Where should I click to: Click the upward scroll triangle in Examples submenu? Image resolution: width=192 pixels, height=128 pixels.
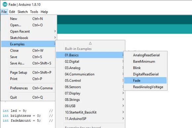pyautogui.click(x=90, y=43)
